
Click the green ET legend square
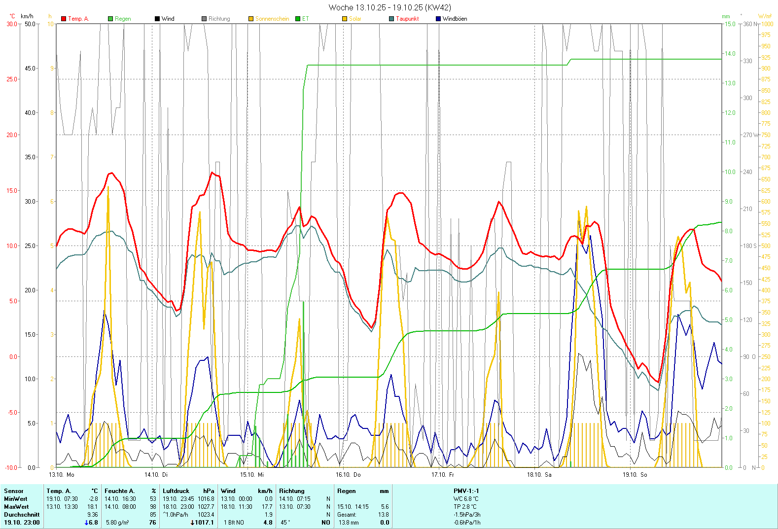[x=298, y=19]
